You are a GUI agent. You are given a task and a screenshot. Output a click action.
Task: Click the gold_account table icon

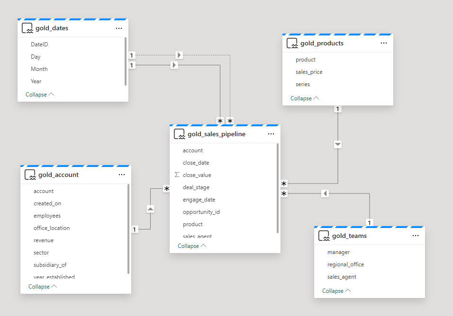coord(30,175)
